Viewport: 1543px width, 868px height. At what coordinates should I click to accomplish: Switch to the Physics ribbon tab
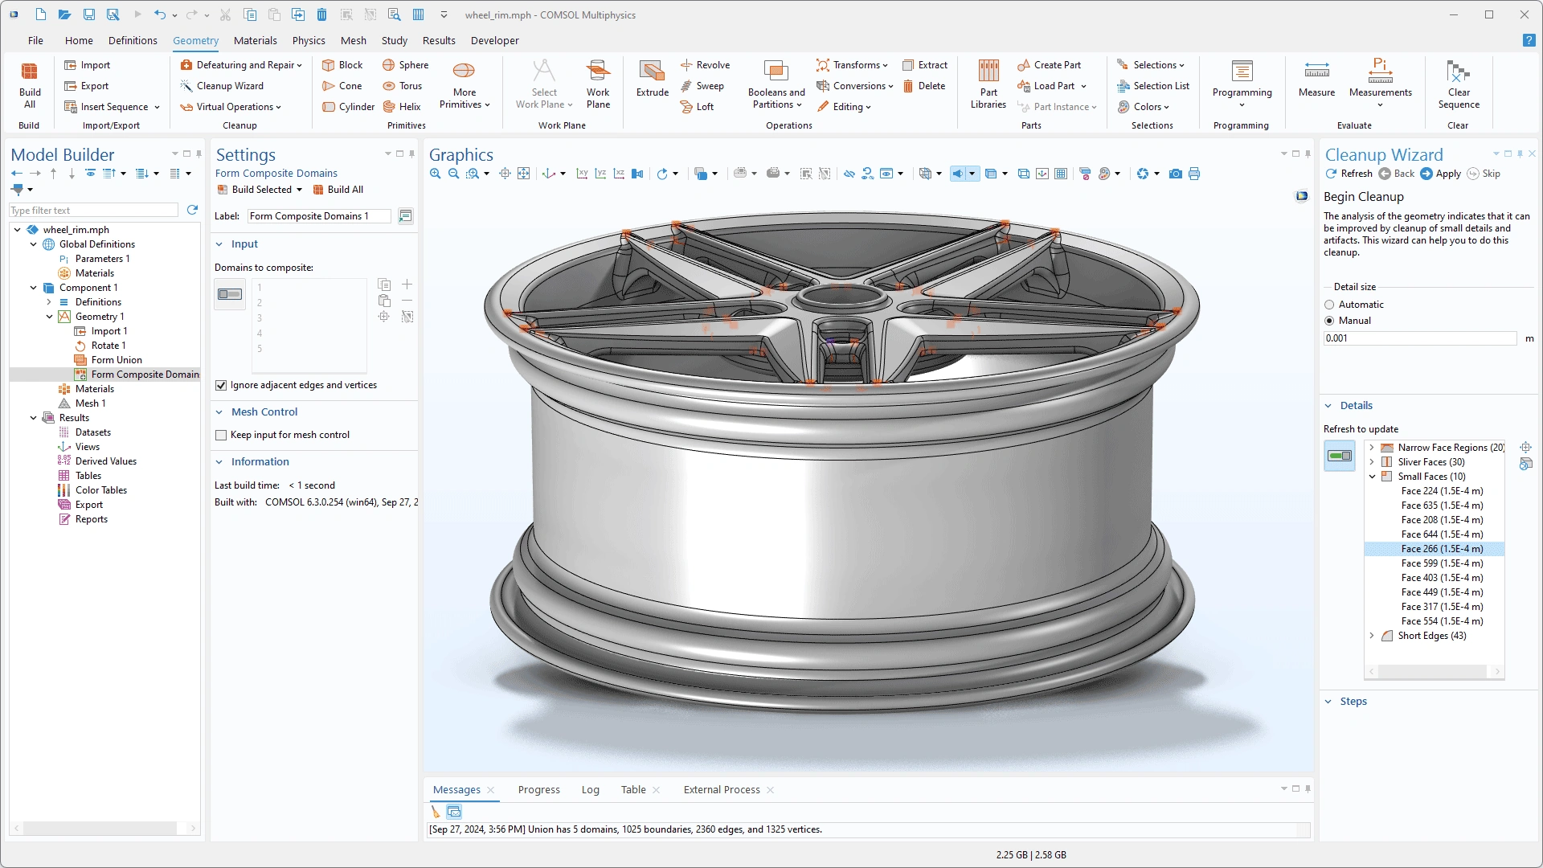point(309,40)
